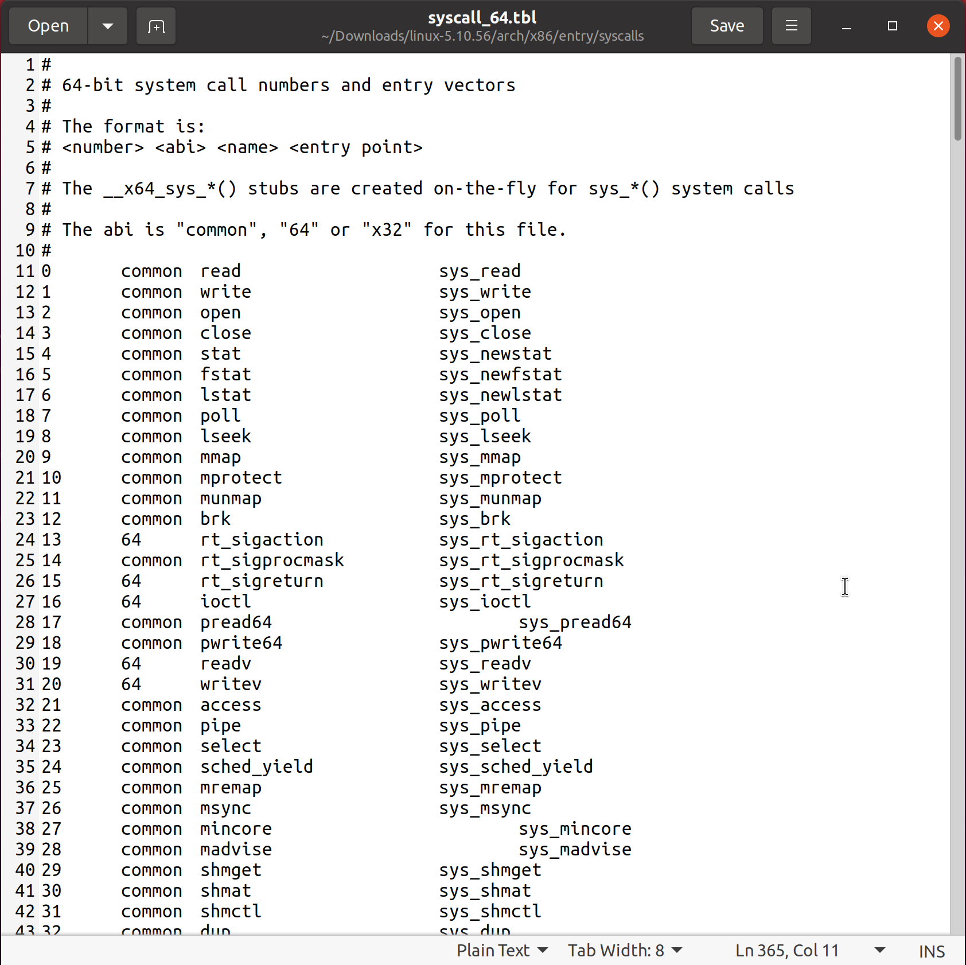Click 'sched_yield' on line 35
Viewport: 966px width, 965px height.
[256, 766]
